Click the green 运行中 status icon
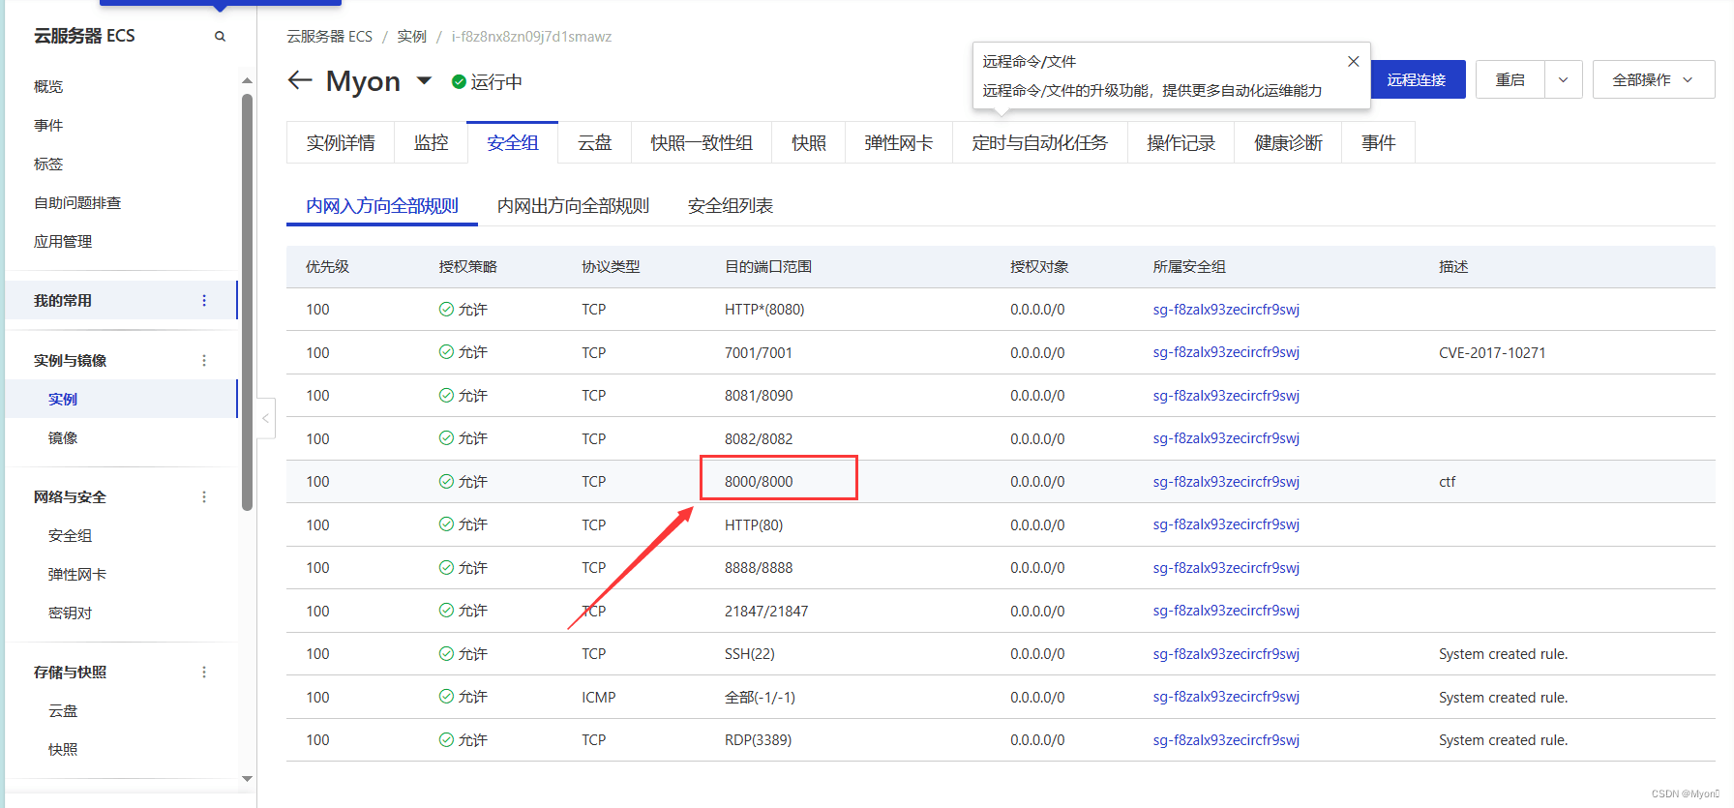1734x808 pixels. [459, 81]
